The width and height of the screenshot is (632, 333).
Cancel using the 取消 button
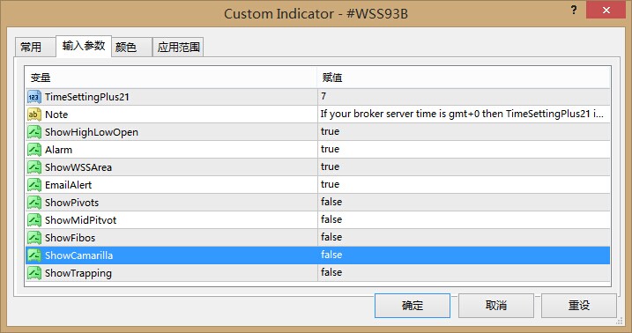495,306
